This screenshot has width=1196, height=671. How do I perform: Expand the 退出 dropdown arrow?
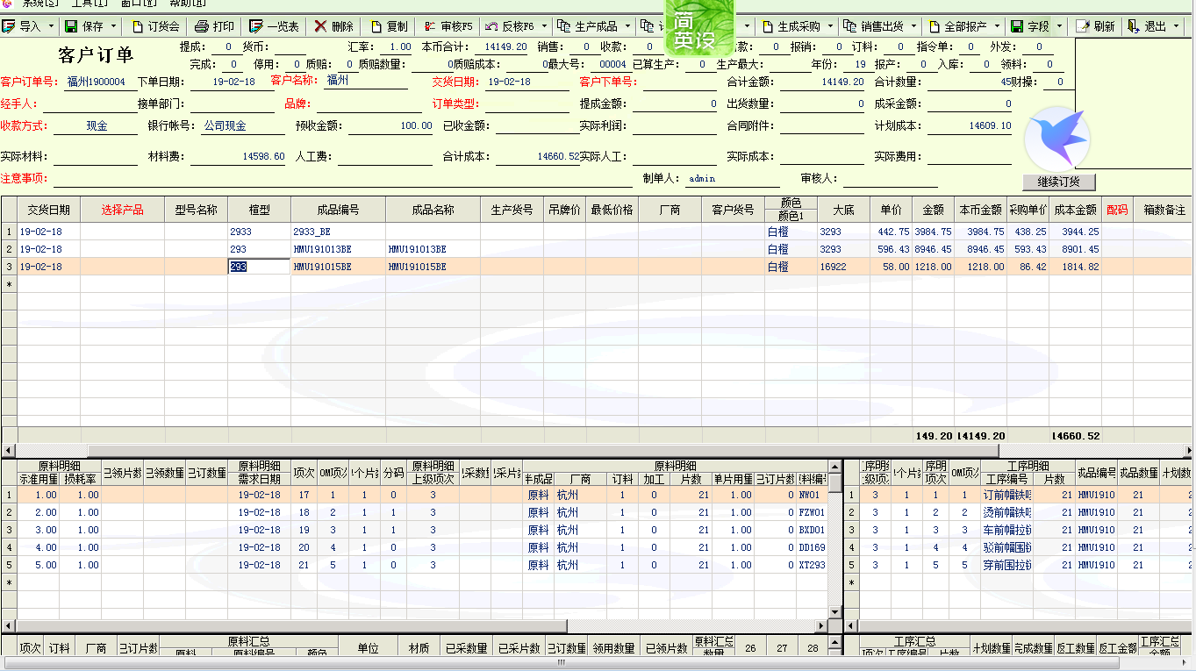tap(1176, 26)
